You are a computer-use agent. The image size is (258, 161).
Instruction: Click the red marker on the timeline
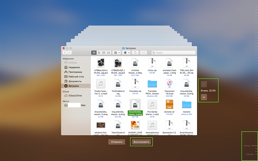click(x=256, y=148)
